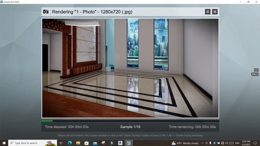
Task: Click the SPACE shortcut hint badge
Action: [x=255, y=74]
